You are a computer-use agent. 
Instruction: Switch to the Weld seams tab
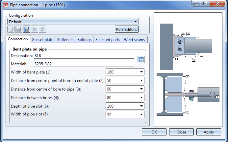135,40
